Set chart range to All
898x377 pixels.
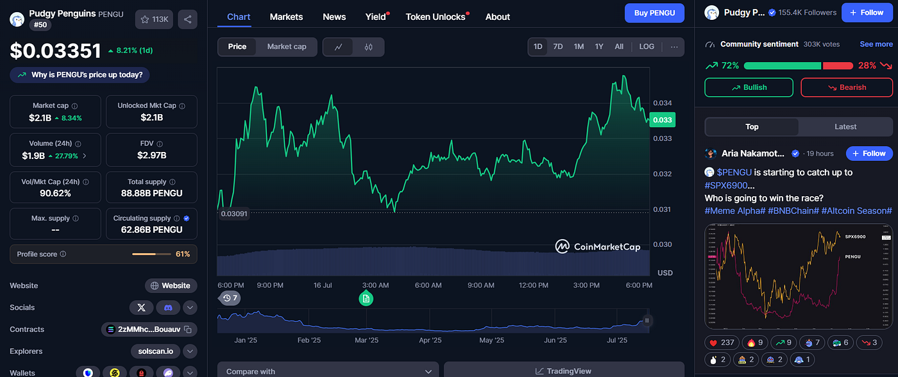click(x=619, y=47)
